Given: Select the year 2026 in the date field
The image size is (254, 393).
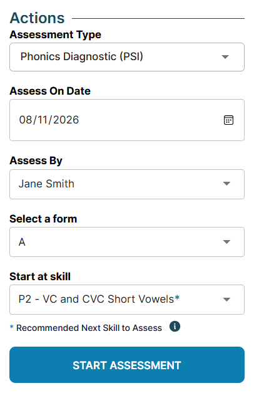Looking at the screenshot, I should click(x=66, y=120).
